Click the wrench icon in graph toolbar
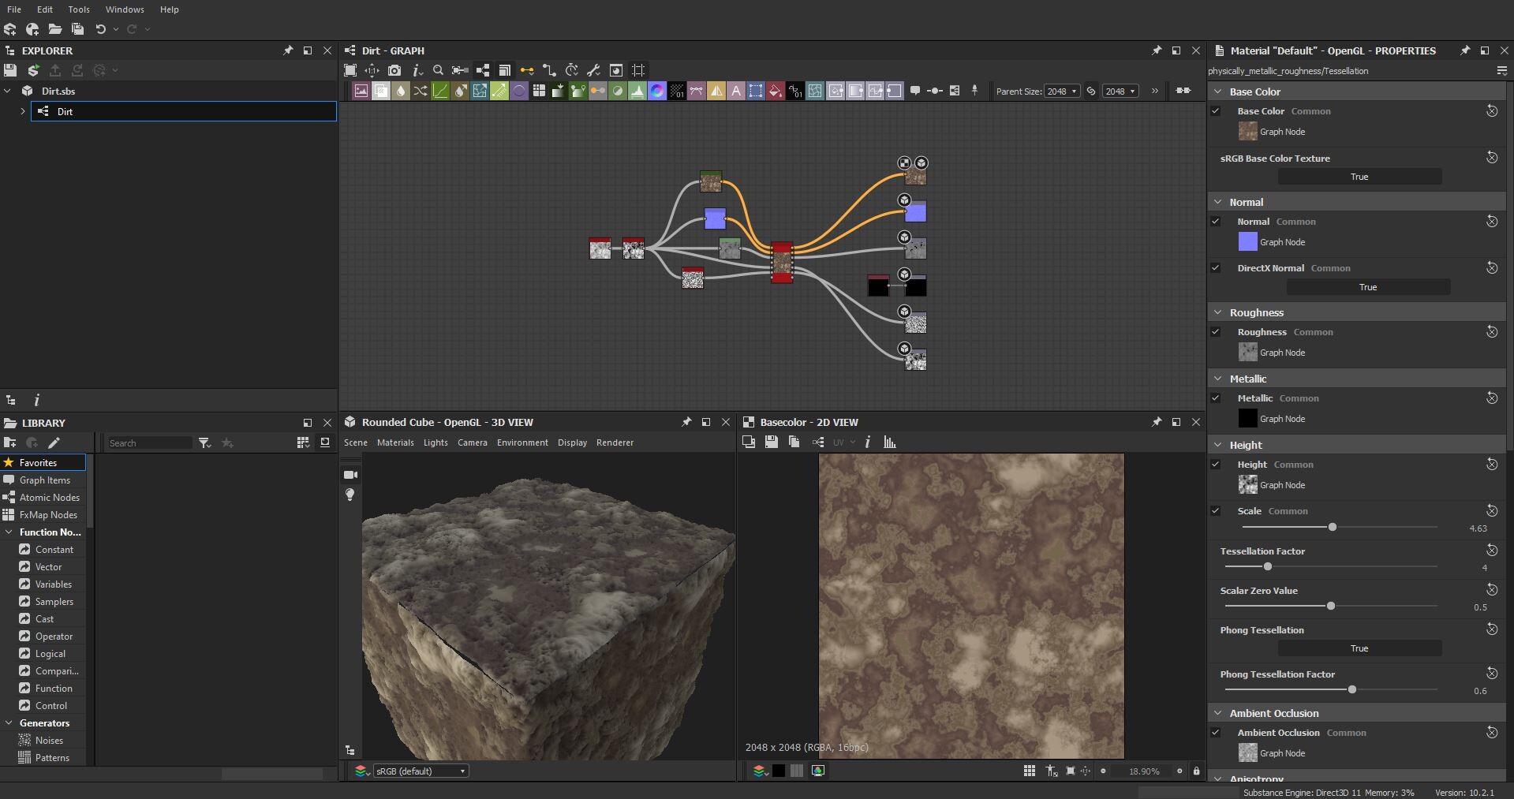1514x799 pixels. [x=594, y=70]
